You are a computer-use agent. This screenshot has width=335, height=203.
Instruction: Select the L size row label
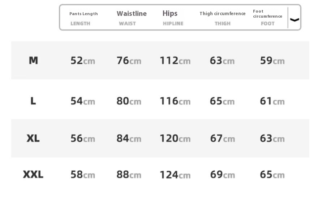pyautogui.click(x=33, y=101)
